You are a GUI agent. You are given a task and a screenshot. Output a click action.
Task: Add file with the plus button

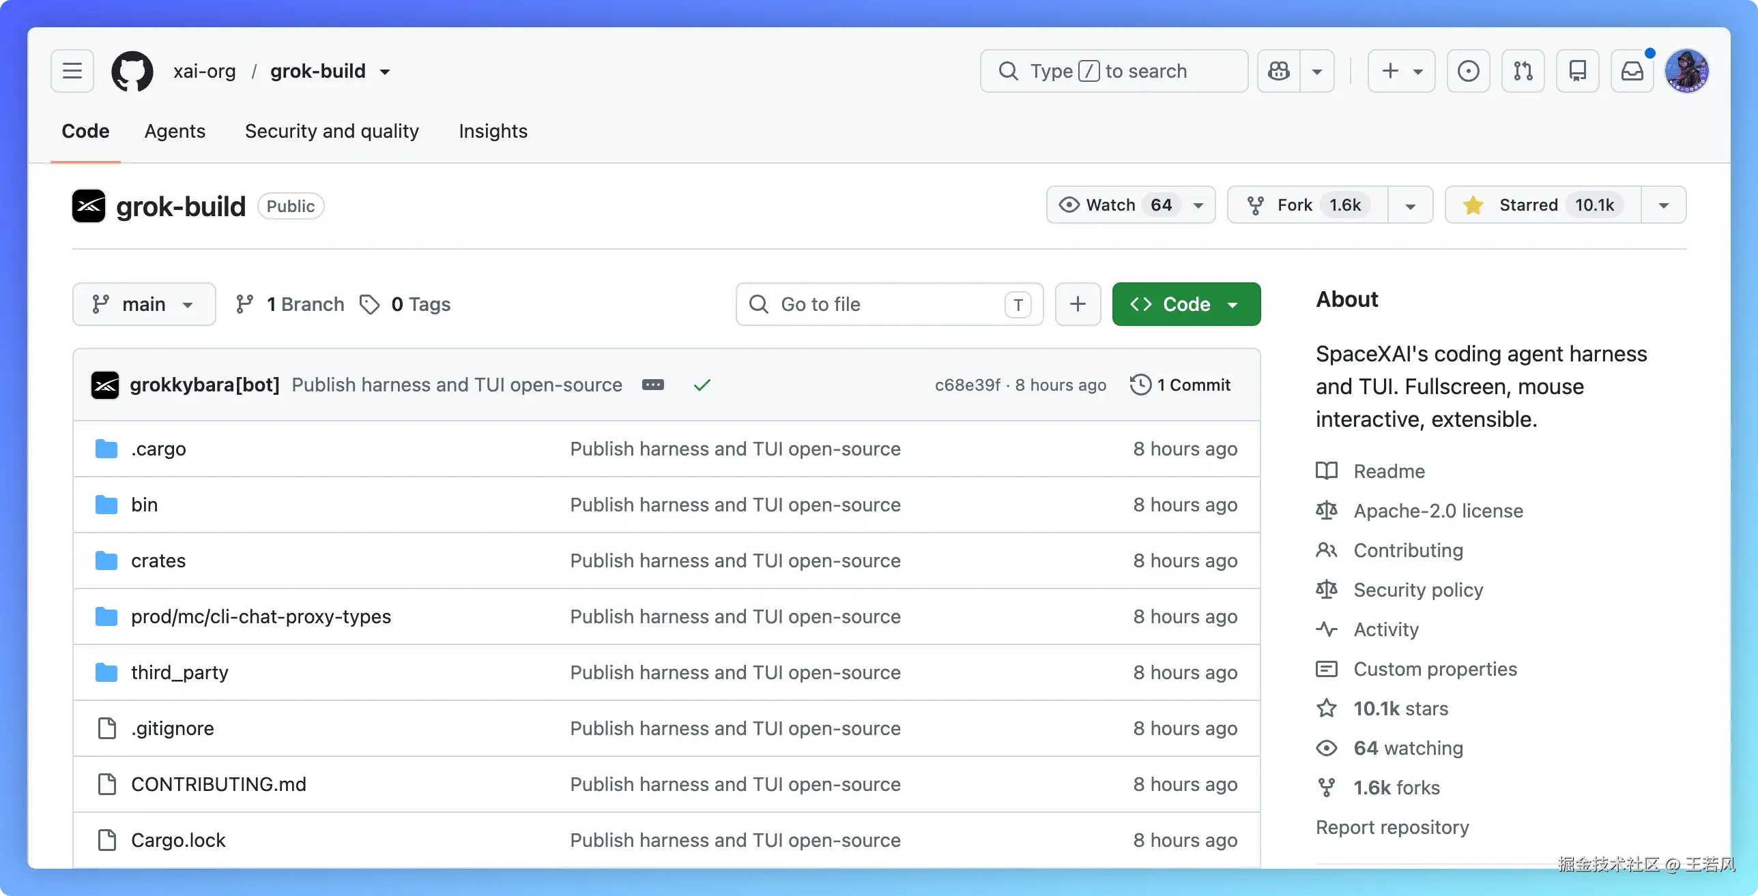pos(1078,304)
